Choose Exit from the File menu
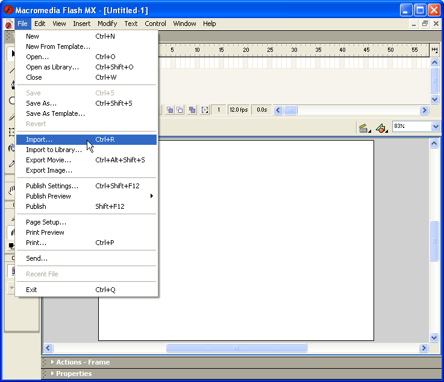 click(x=86, y=290)
